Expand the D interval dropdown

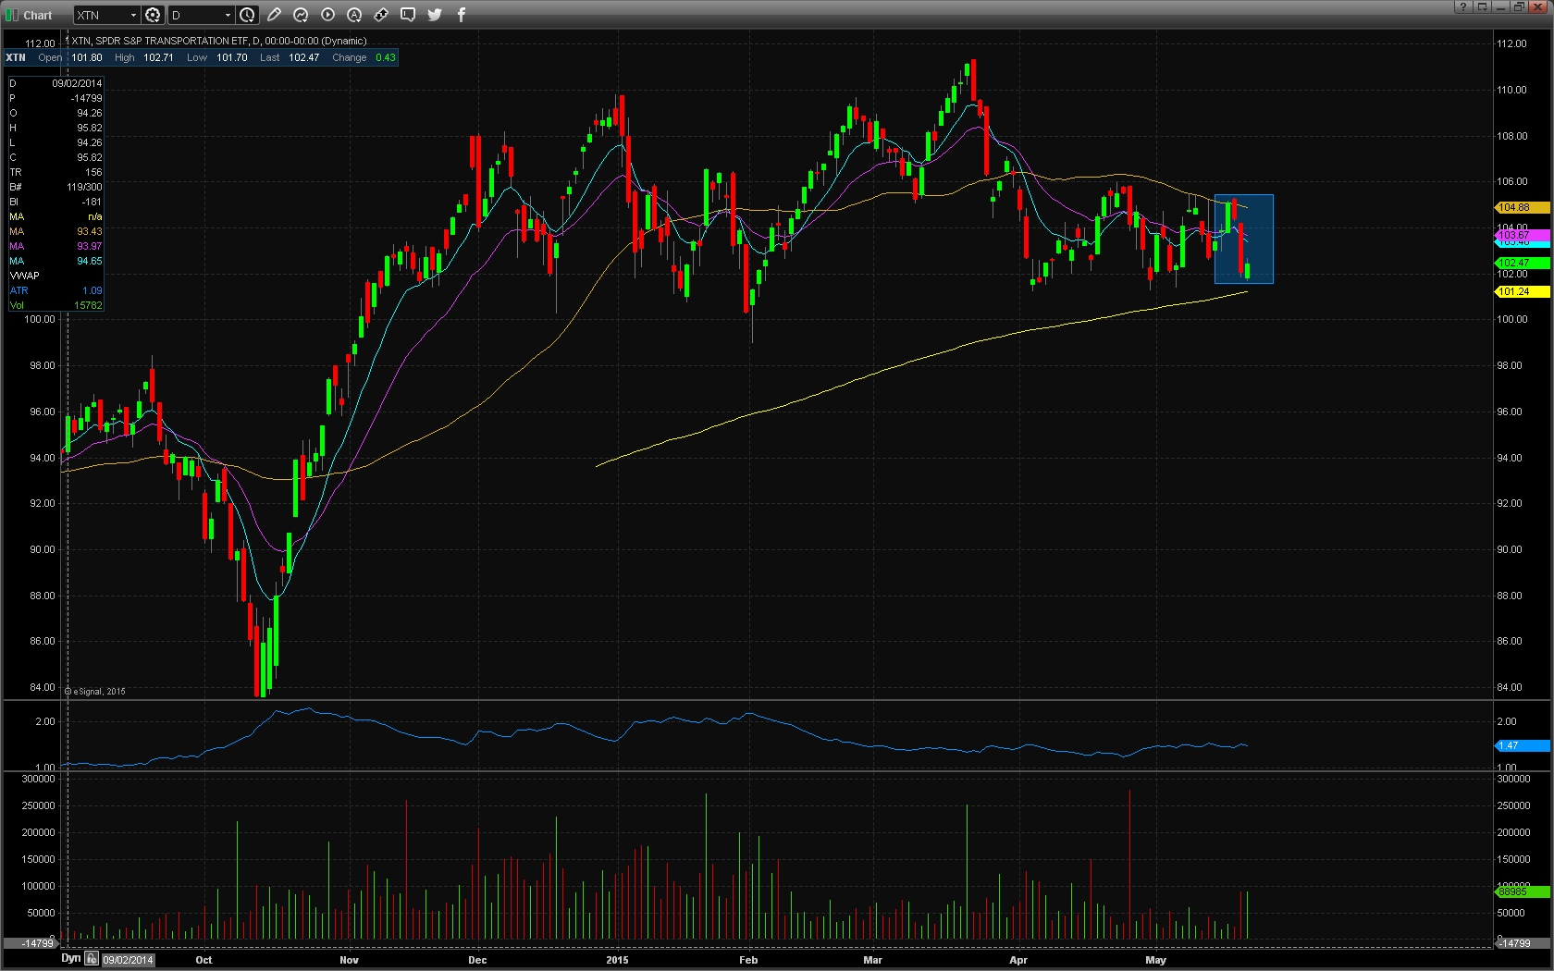point(228,15)
